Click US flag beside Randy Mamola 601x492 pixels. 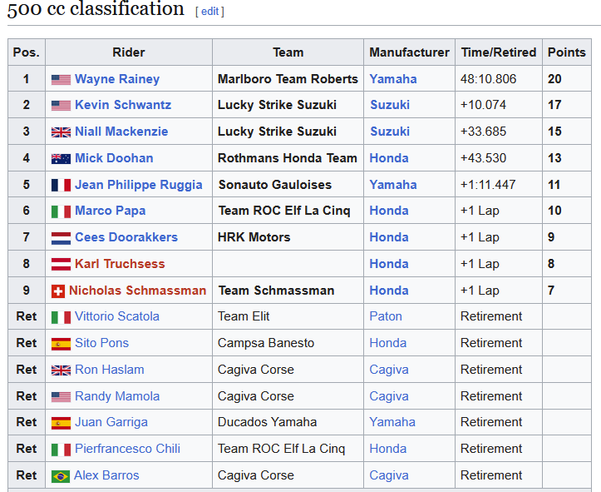click(x=61, y=397)
